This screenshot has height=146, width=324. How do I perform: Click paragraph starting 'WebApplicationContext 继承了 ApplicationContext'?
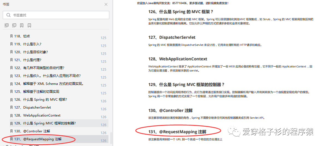[230, 68]
